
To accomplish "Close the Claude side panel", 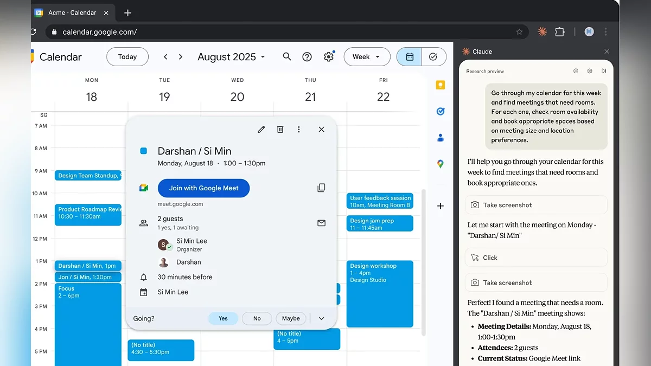I will [x=607, y=52].
